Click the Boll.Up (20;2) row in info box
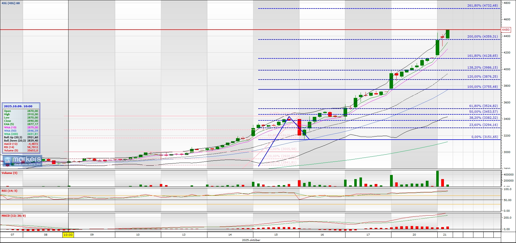This screenshot has width=516, height=243. [21, 137]
